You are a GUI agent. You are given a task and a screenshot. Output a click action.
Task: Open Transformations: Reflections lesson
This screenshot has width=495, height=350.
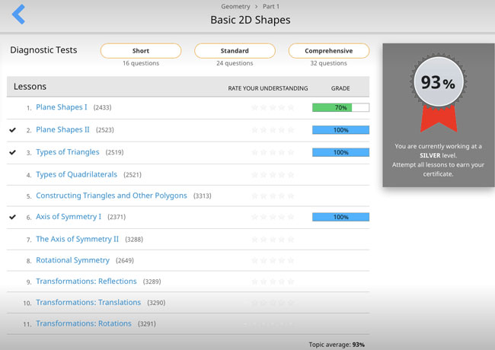(x=86, y=282)
